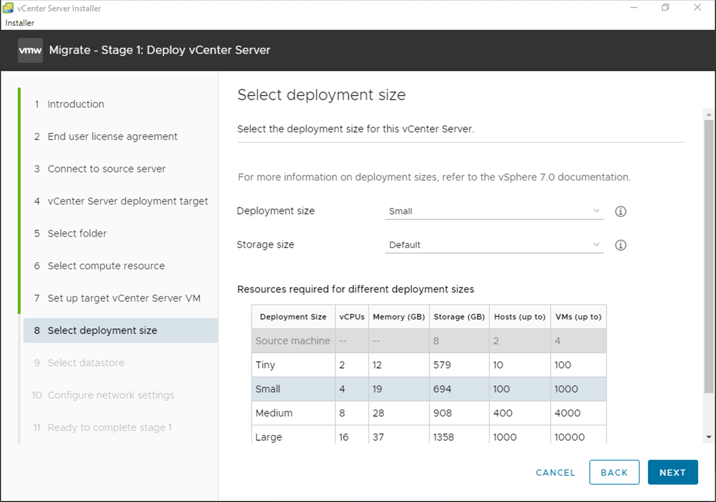
Task: Click the vCPUs column header
Action: pos(352,317)
